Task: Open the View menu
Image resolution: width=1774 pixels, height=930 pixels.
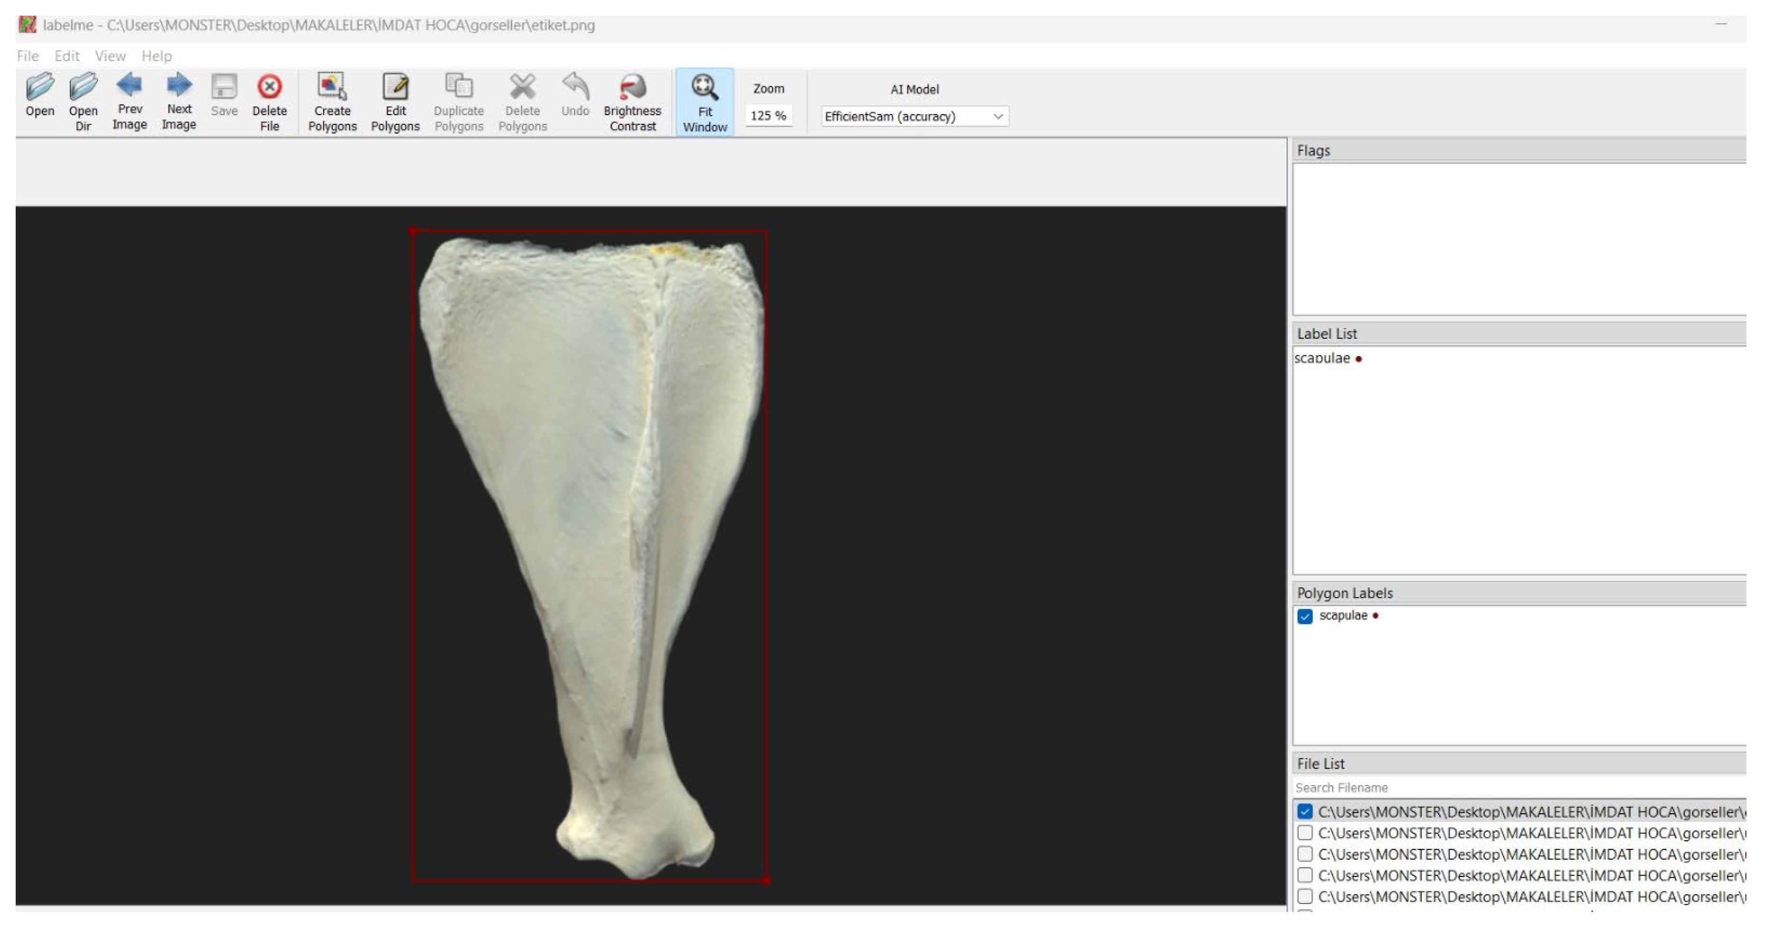Action: (110, 56)
